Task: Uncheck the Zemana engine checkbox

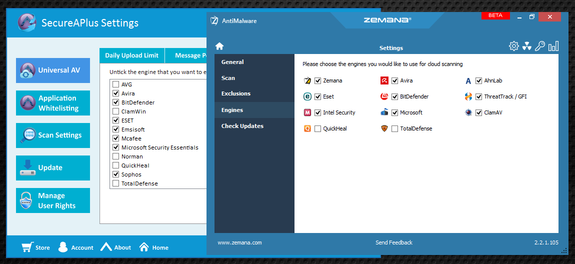Action: [x=318, y=80]
